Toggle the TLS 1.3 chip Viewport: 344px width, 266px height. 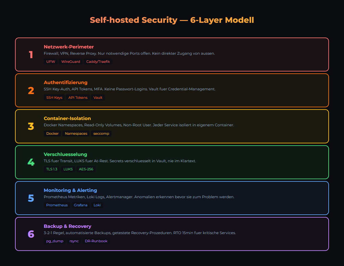(52, 169)
